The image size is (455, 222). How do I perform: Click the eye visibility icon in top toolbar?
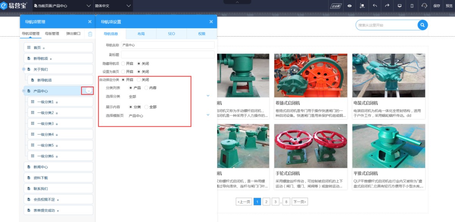click(x=349, y=6)
